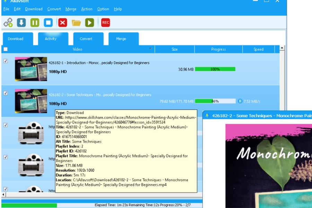The width and height of the screenshot is (312, 208).
Task: Sort by the Size column header
Action: (x=174, y=49)
